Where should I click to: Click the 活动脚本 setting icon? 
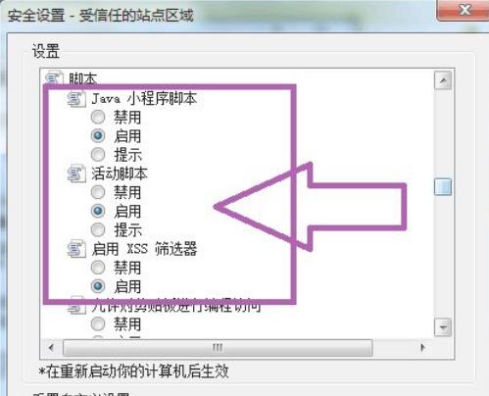click(x=76, y=173)
